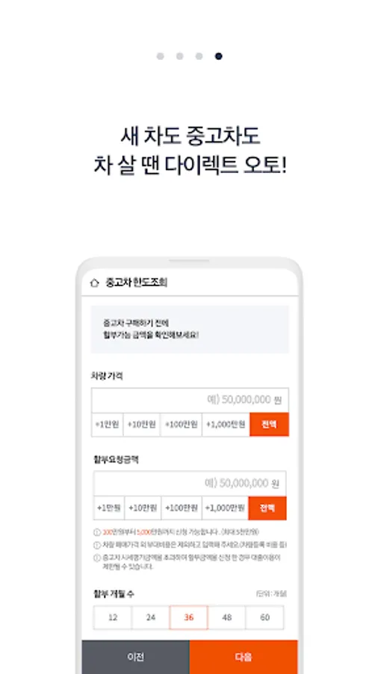The image size is (378, 674).
Task: Select the third onboarding page dot
Action: click(x=199, y=56)
